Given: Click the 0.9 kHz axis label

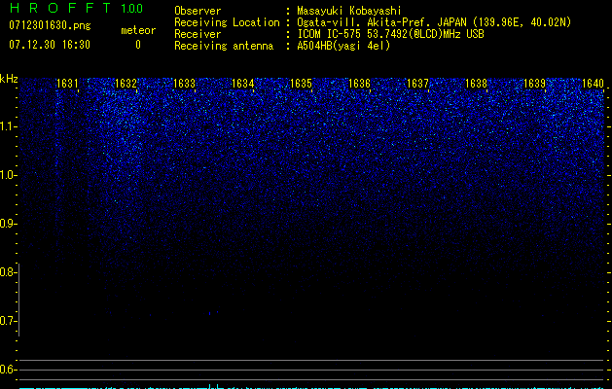Looking at the screenshot, I should pyautogui.click(x=8, y=224).
